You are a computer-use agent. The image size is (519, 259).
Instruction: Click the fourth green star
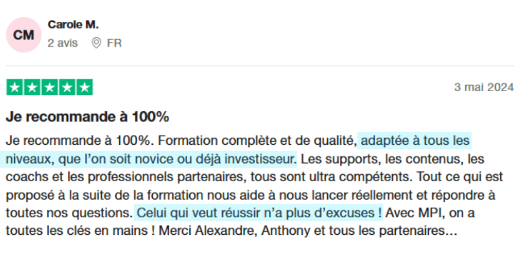coord(67,87)
